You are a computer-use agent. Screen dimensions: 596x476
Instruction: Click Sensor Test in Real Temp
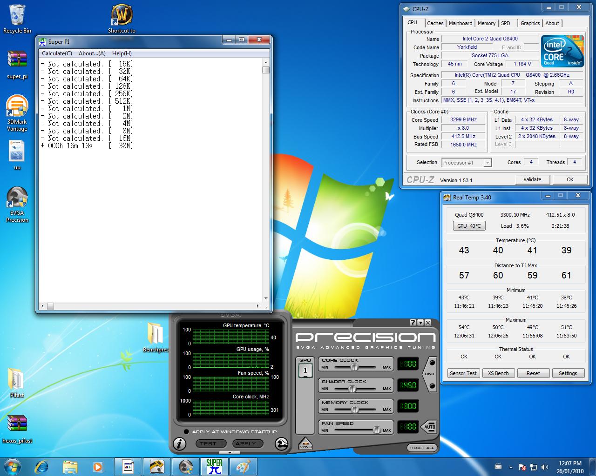[x=463, y=373]
